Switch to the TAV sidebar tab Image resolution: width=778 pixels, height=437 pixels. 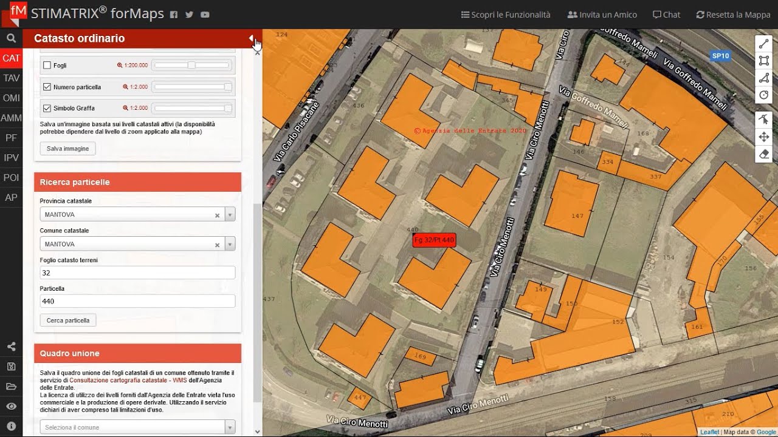[x=11, y=78]
